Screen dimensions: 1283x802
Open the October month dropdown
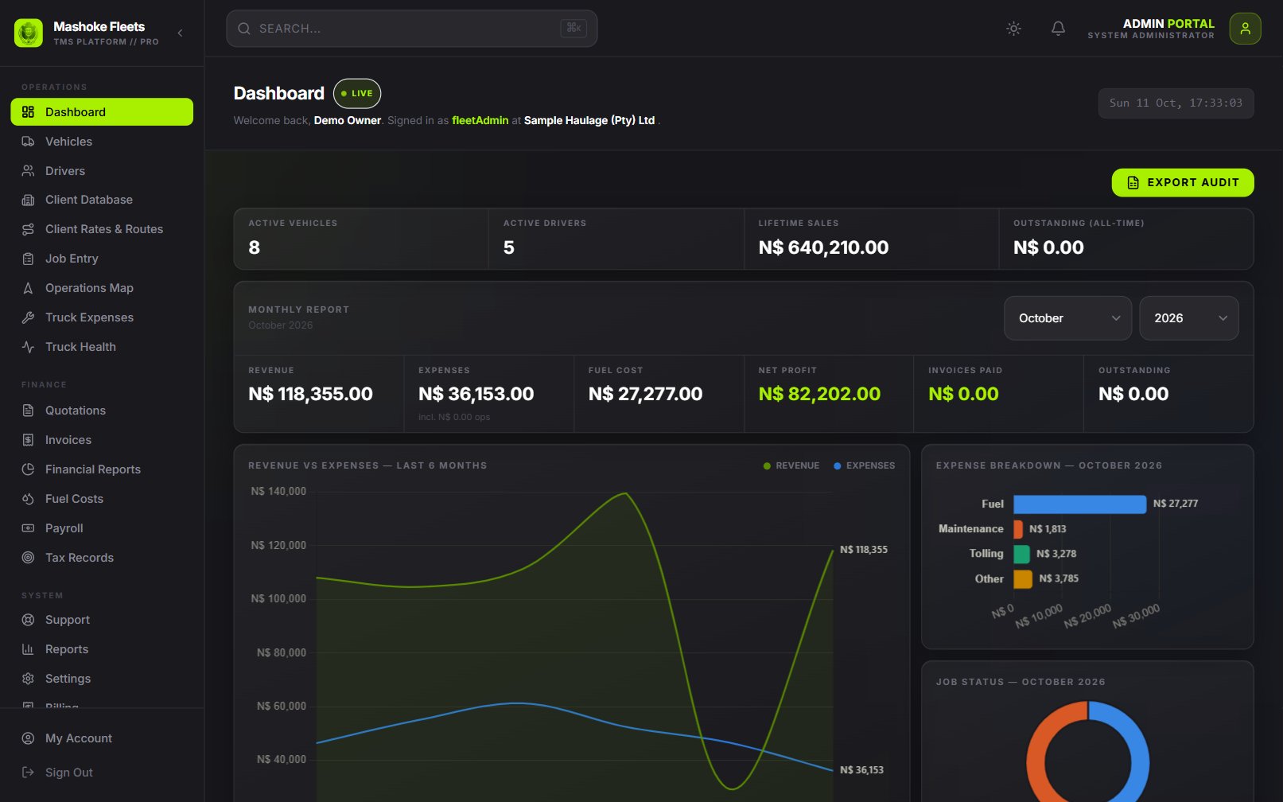tap(1068, 318)
